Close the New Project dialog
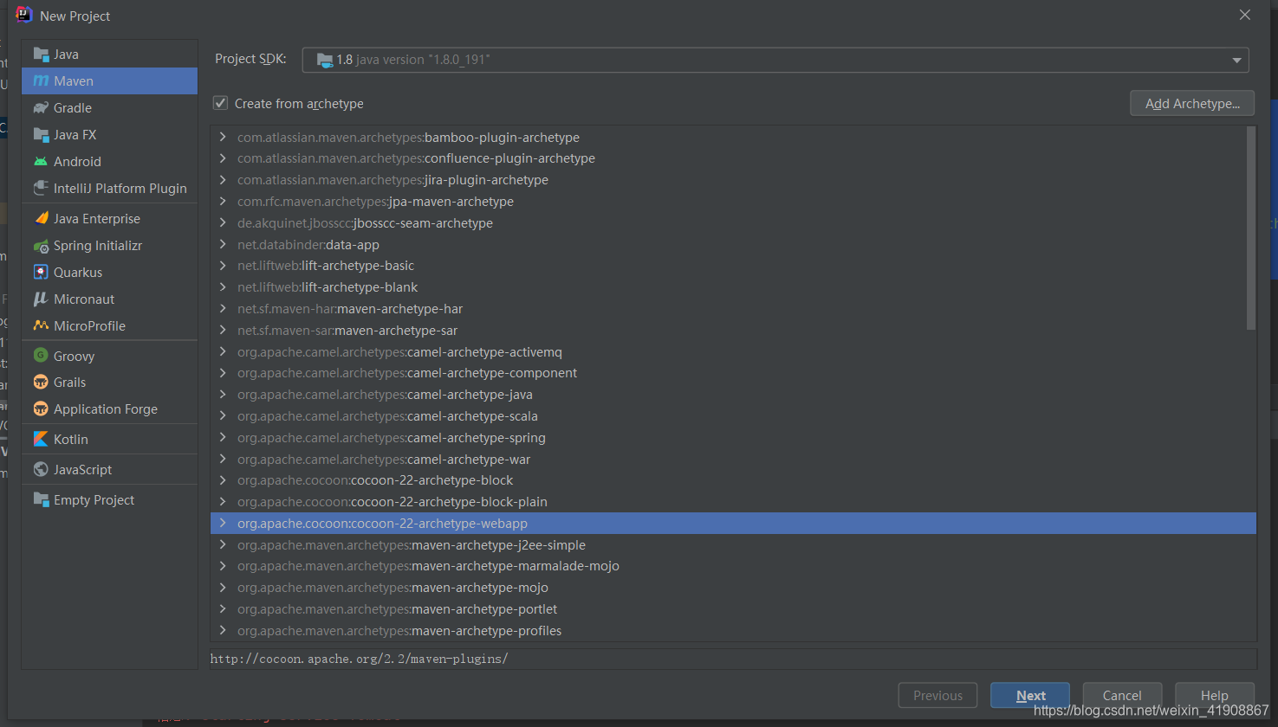Screen dimensions: 1278x727 coord(1245,15)
